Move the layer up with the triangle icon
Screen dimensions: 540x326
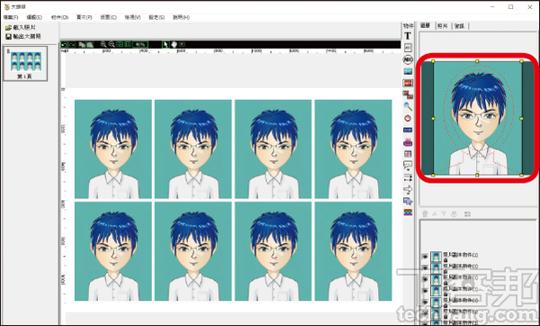click(x=435, y=214)
